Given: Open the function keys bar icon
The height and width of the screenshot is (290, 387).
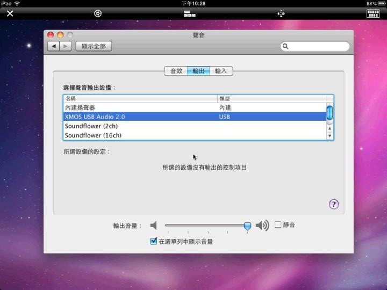Looking at the screenshot, I should click(x=190, y=13).
